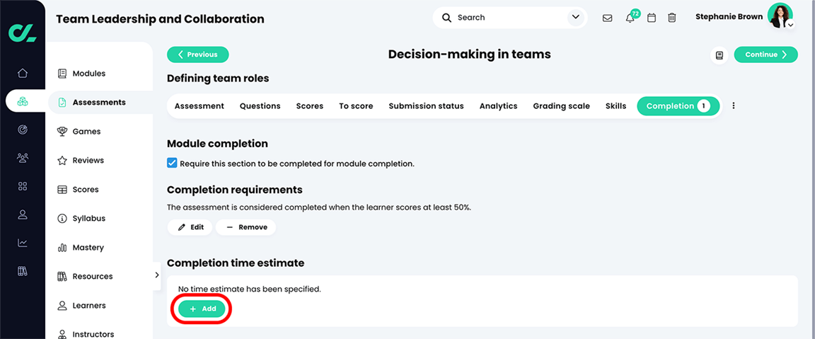
Task: Switch to the Grading scale tab
Action: click(561, 106)
